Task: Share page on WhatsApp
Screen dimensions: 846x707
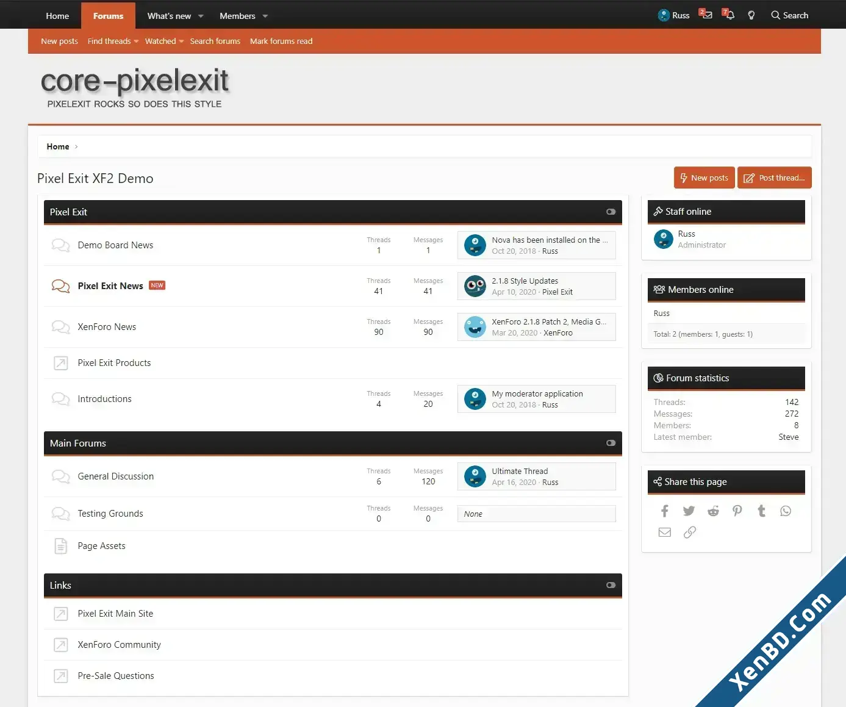Action: pyautogui.click(x=786, y=511)
